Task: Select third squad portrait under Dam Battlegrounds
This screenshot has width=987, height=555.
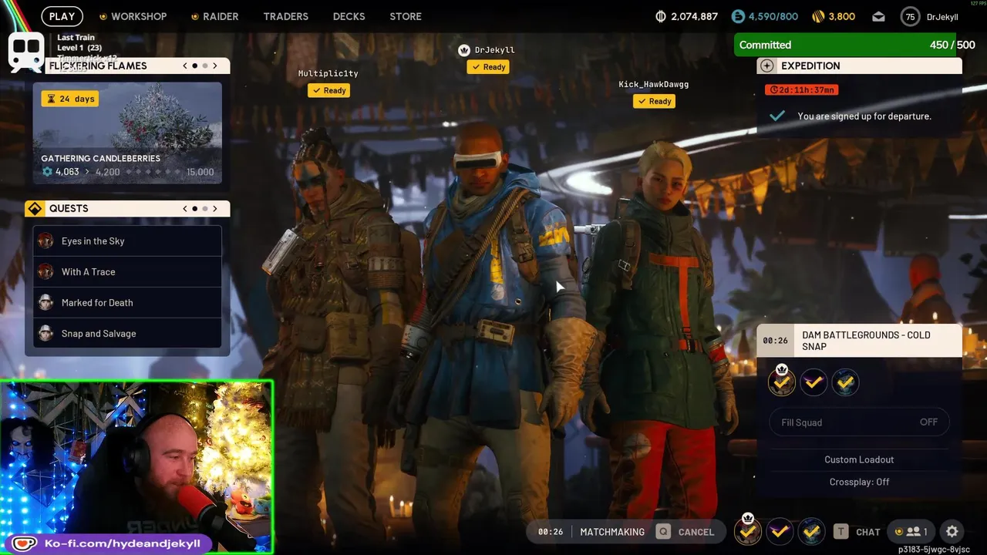Action: pos(845,382)
